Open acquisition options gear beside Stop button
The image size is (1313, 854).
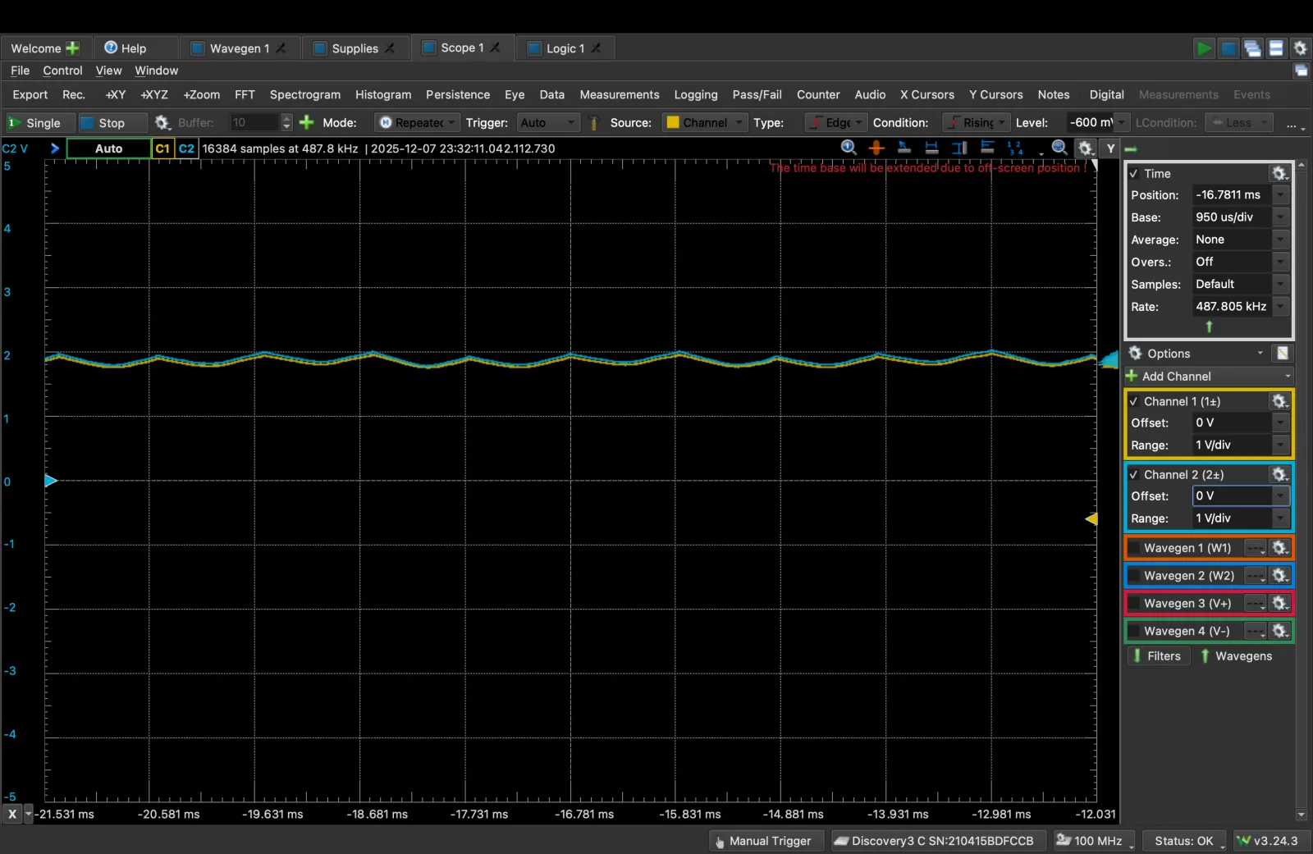[x=162, y=122]
